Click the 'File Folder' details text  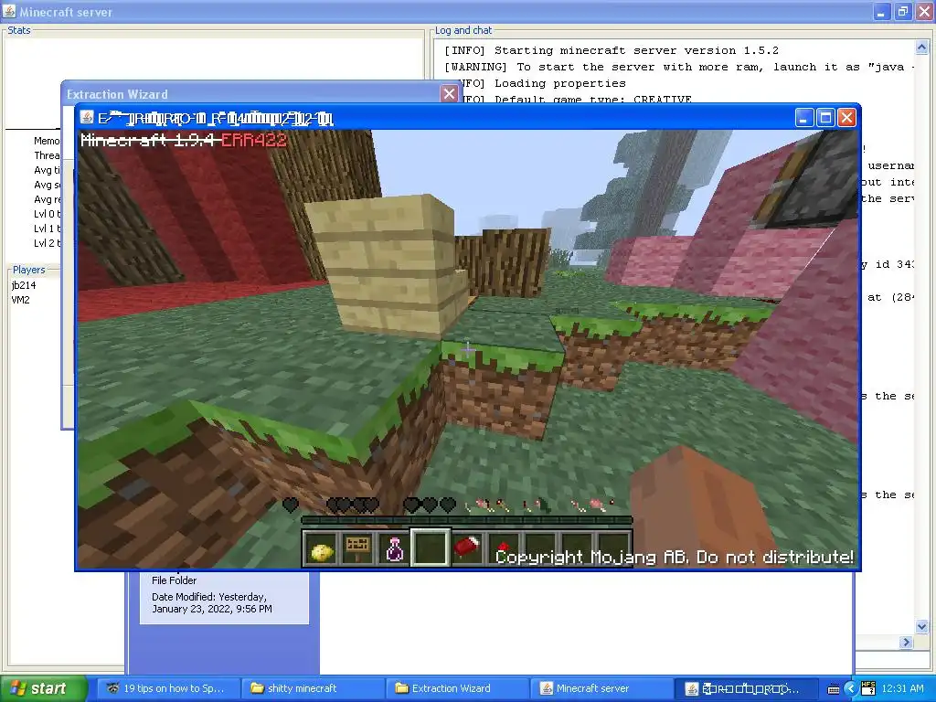click(174, 580)
